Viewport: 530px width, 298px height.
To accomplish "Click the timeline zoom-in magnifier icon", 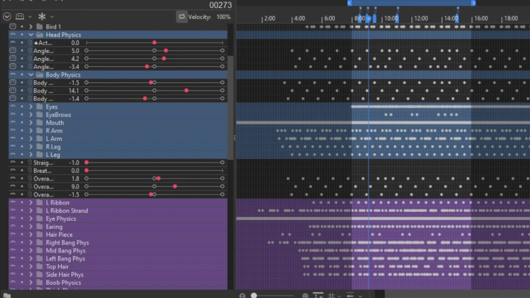I will click(305, 295).
